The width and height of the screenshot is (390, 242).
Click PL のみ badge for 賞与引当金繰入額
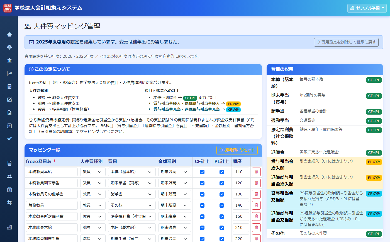click(374, 162)
